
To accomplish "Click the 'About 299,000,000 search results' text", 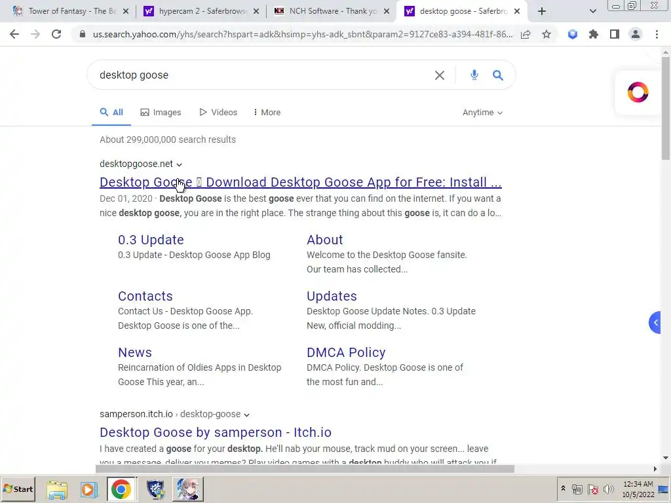I will point(168,140).
